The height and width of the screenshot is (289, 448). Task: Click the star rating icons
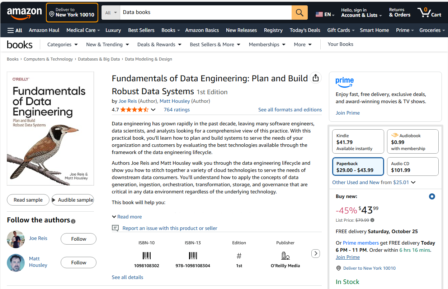point(135,110)
